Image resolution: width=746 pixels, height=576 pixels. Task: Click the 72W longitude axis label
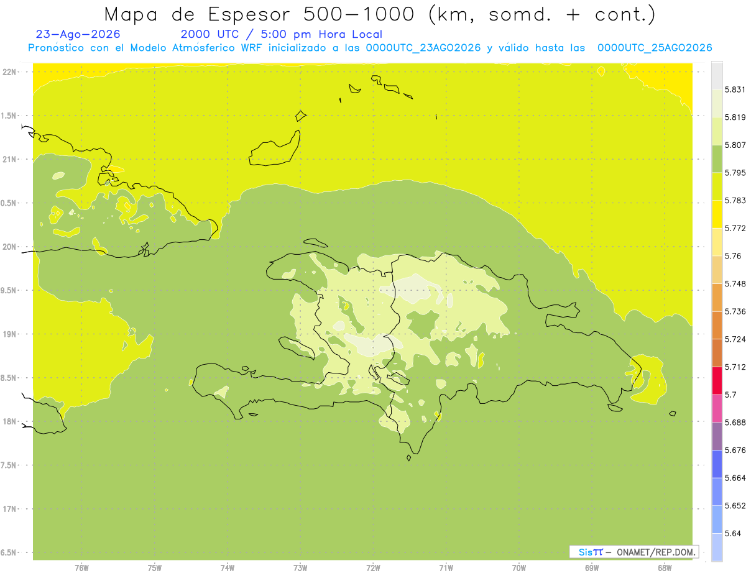(x=373, y=568)
